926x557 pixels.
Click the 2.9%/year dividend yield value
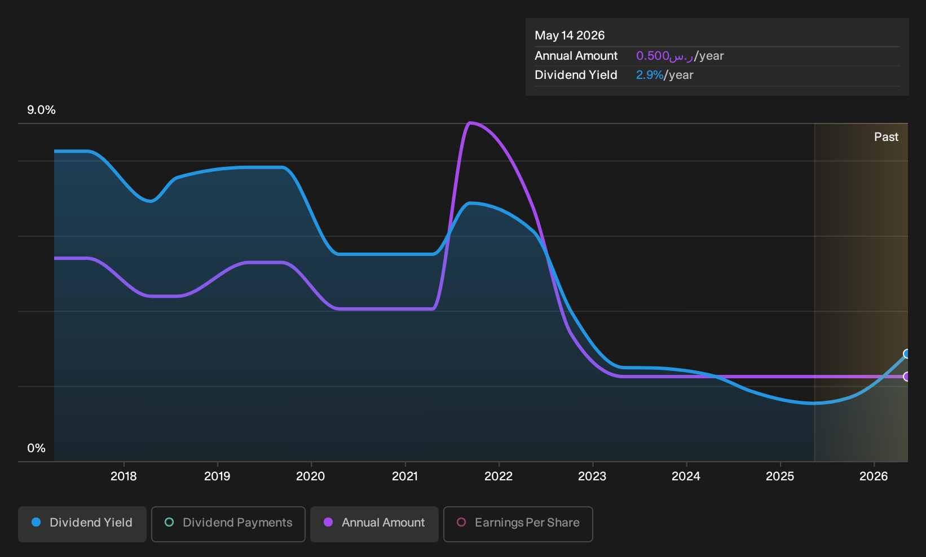pos(665,75)
